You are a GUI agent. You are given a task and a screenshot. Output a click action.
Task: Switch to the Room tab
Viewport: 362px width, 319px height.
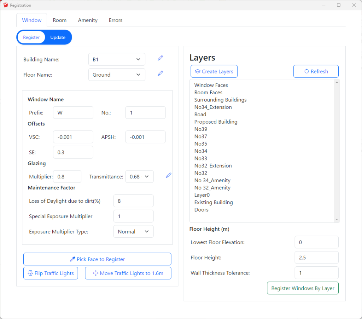[x=60, y=20]
